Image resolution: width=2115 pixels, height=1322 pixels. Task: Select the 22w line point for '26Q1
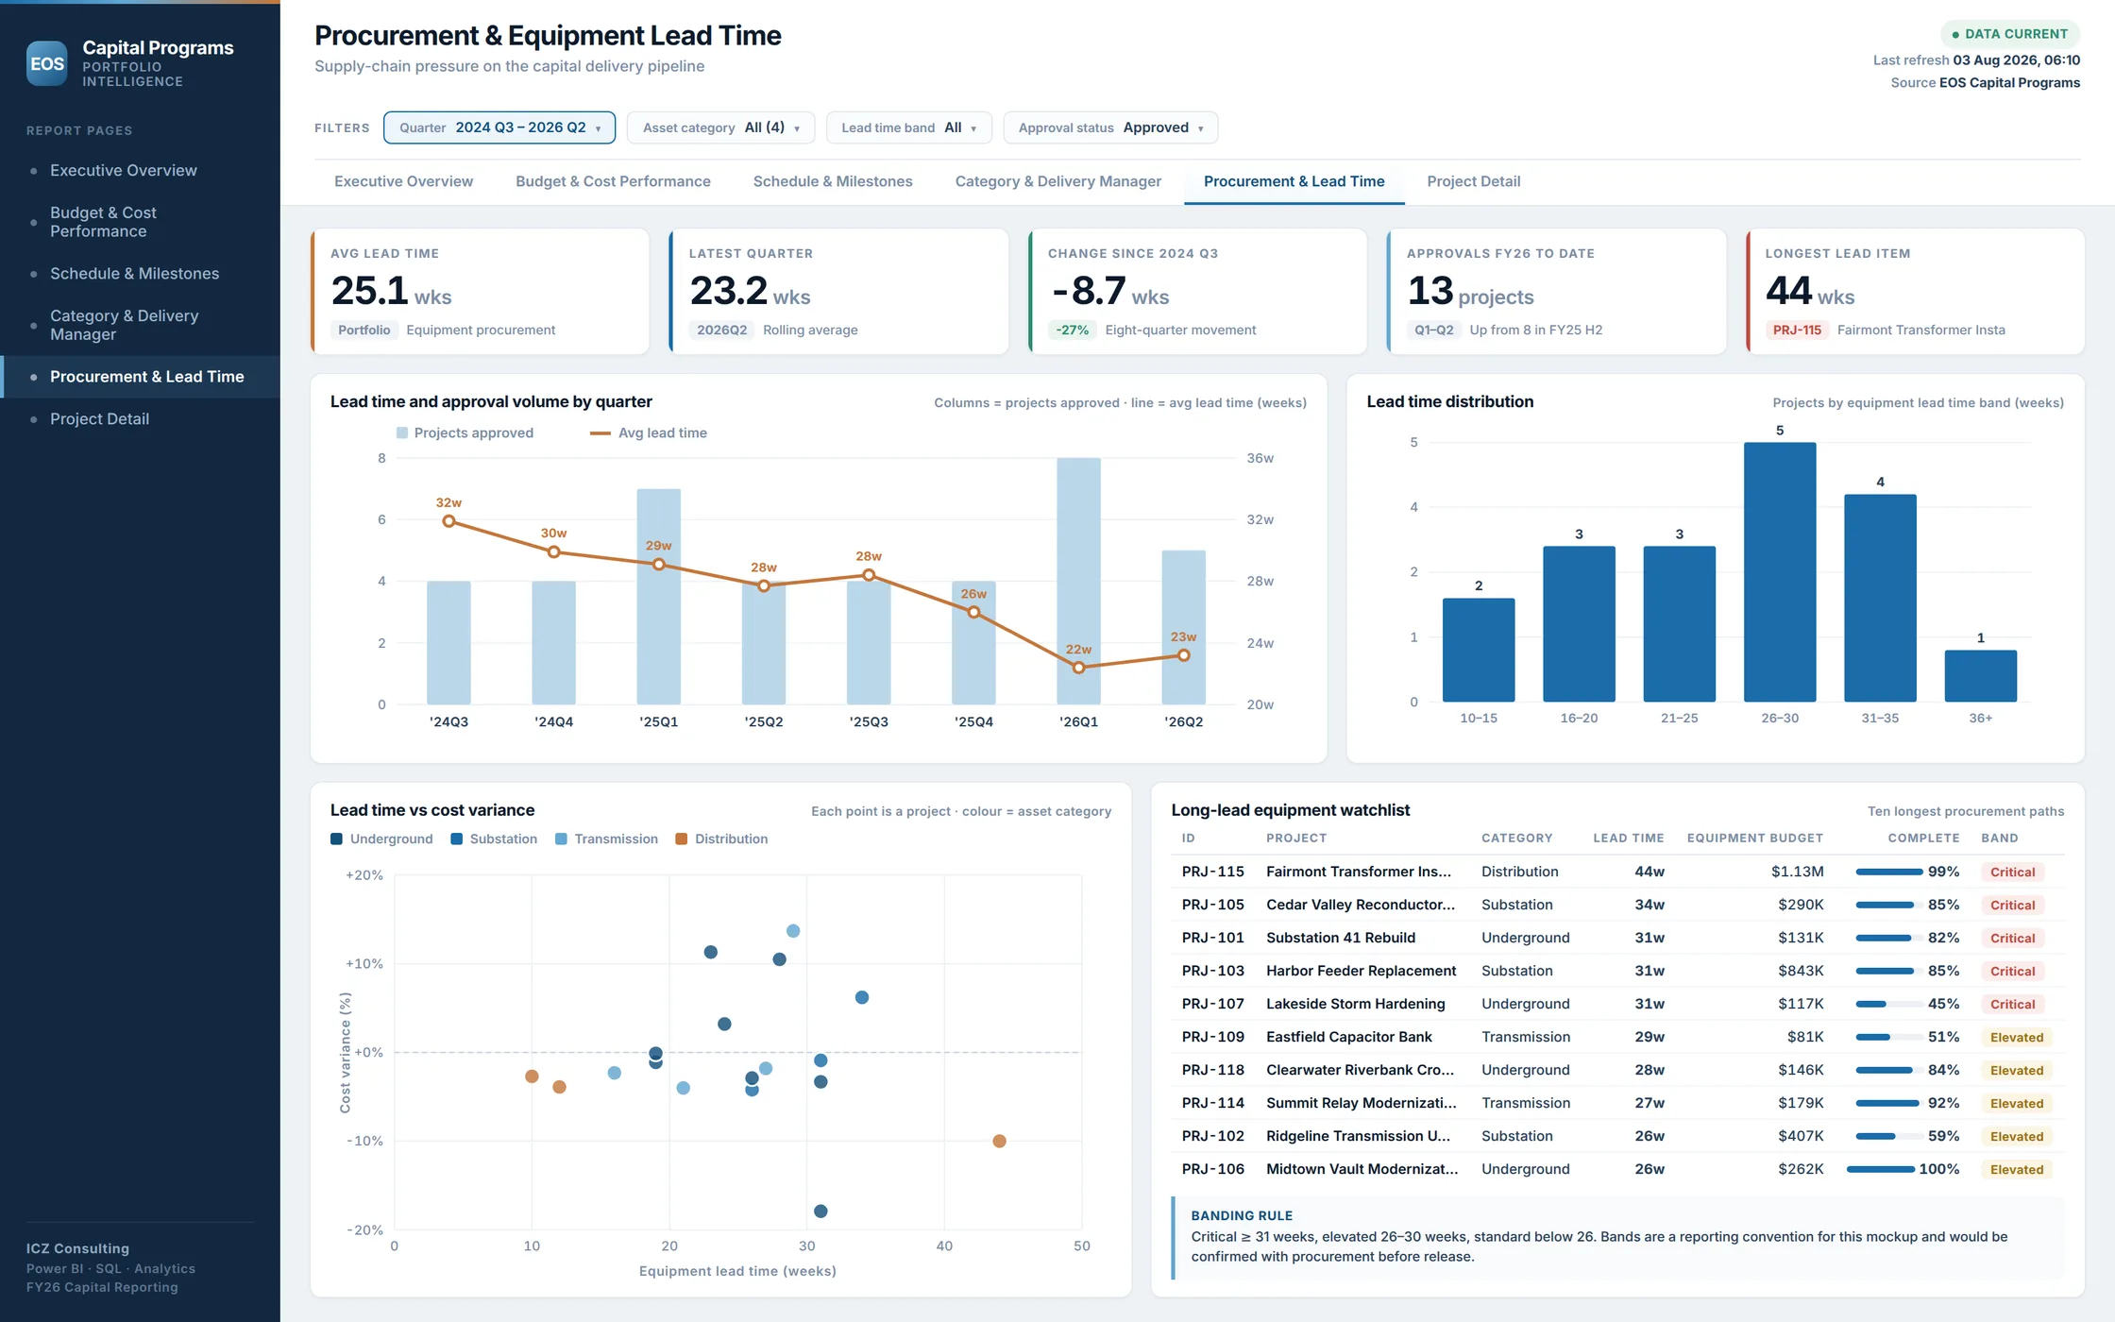(x=1078, y=668)
